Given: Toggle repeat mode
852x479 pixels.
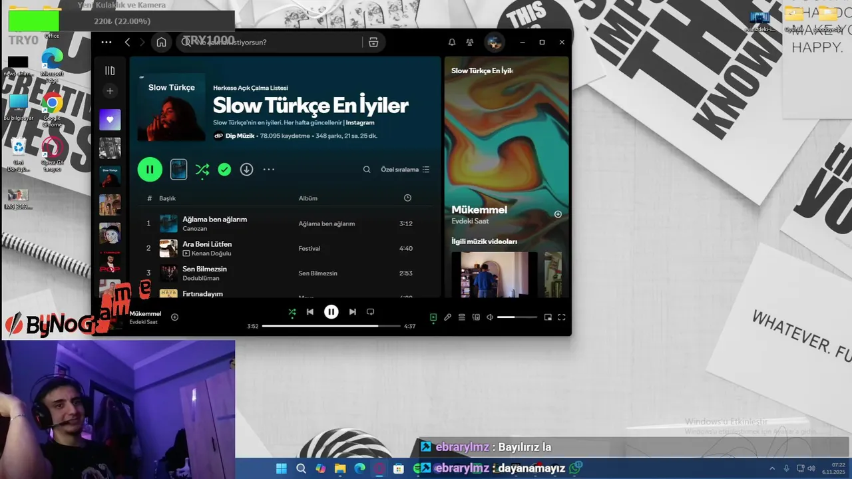Looking at the screenshot, I should pos(371,311).
